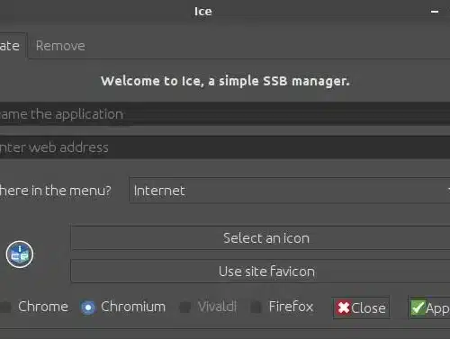Click the Close button
Image resolution: width=450 pixels, height=339 pixels.
coord(361,308)
